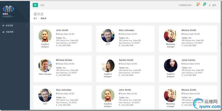Open the 欢迎管理员登陆 dropdown

point(186,5)
